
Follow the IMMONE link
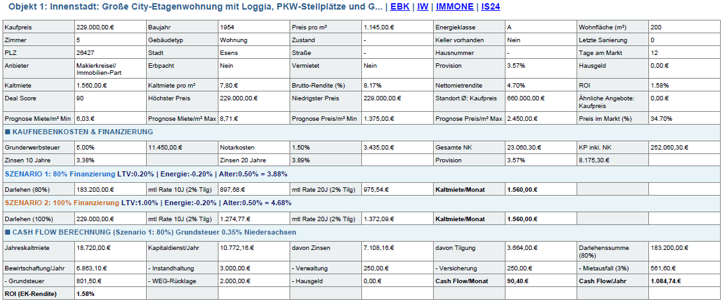455,7
